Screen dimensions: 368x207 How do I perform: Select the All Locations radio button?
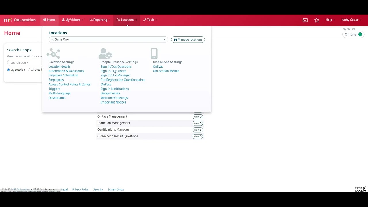[29, 70]
